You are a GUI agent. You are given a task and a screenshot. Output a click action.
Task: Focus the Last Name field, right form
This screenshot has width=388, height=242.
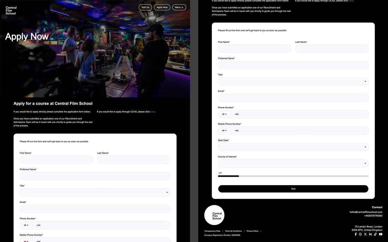[x=332, y=49]
